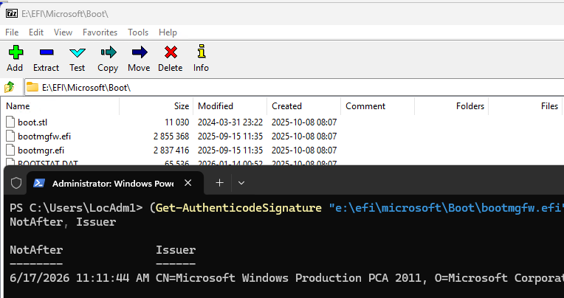This screenshot has width=564, height=298.
Task: Open the File menu
Action: tap(12, 32)
